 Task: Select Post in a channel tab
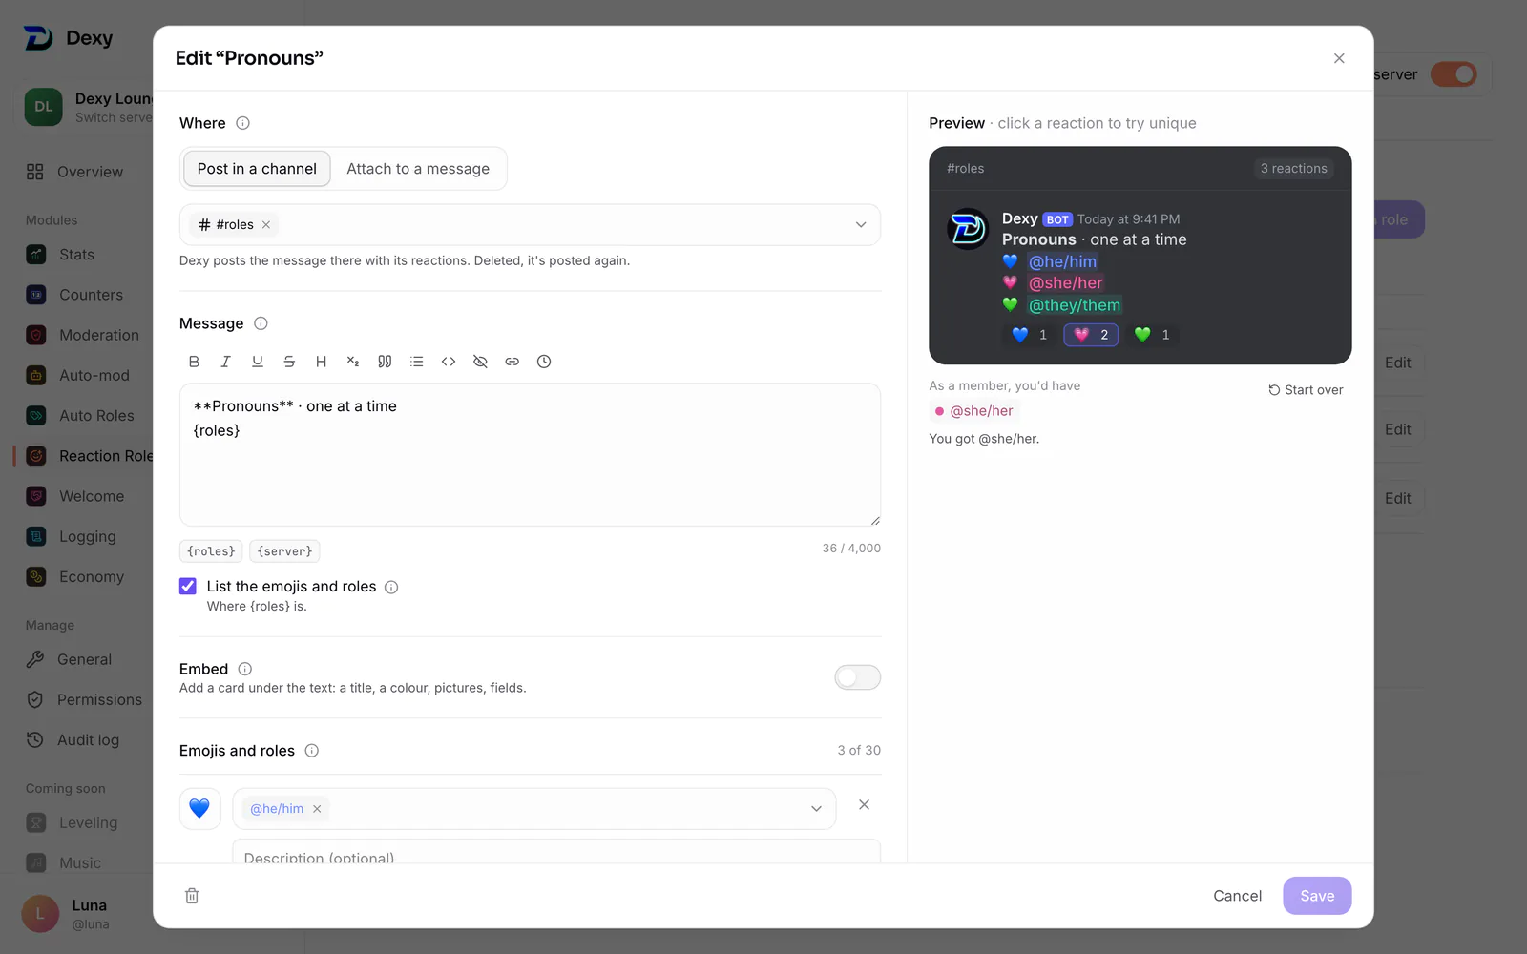pyautogui.click(x=257, y=169)
